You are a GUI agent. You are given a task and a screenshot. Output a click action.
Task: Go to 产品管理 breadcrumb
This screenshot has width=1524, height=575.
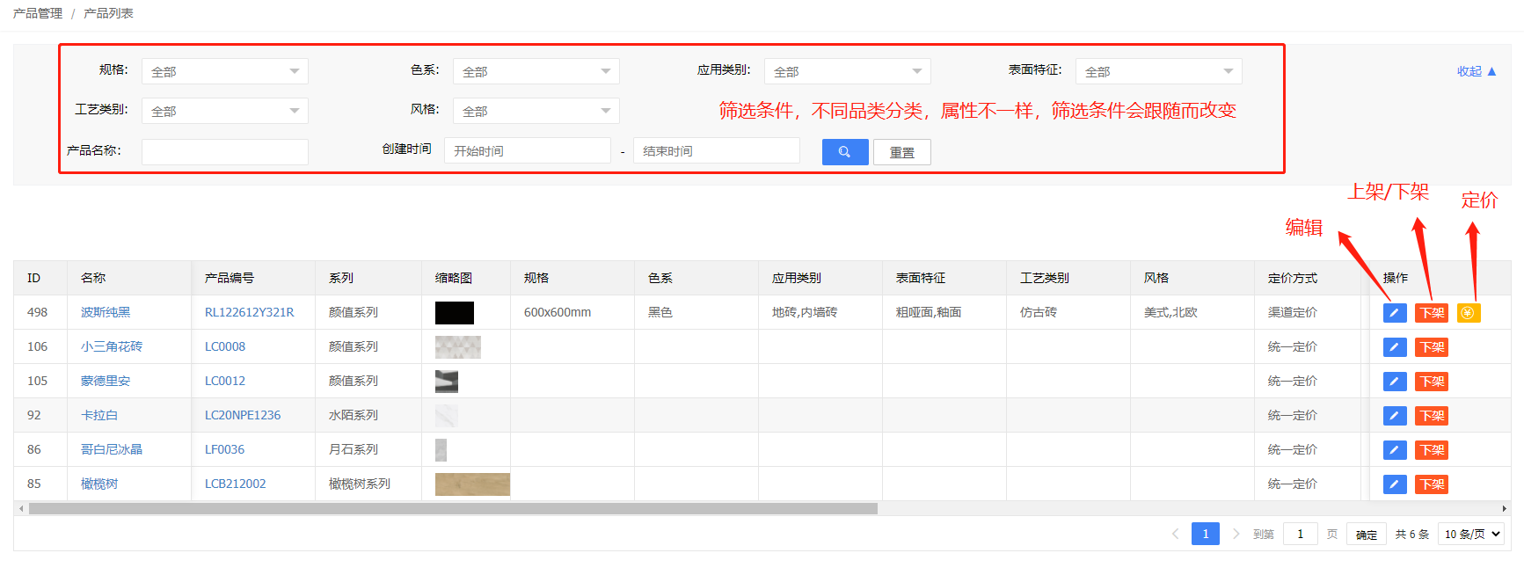pos(38,13)
